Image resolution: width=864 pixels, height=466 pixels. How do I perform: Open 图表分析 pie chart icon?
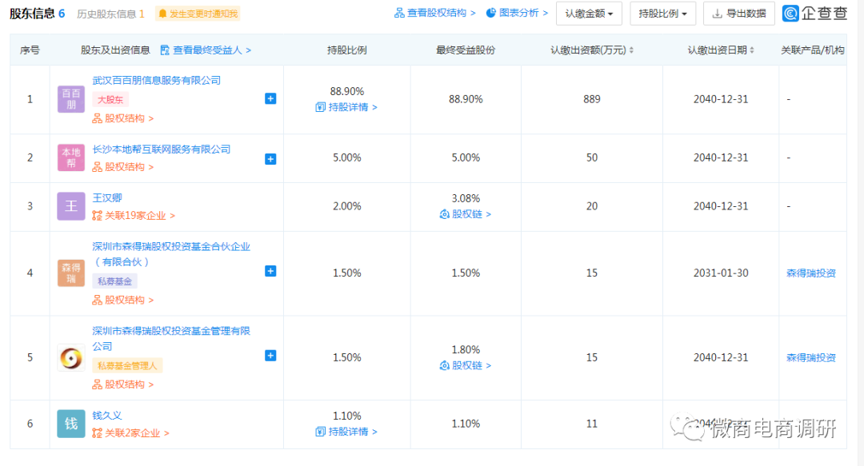coord(491,13)
